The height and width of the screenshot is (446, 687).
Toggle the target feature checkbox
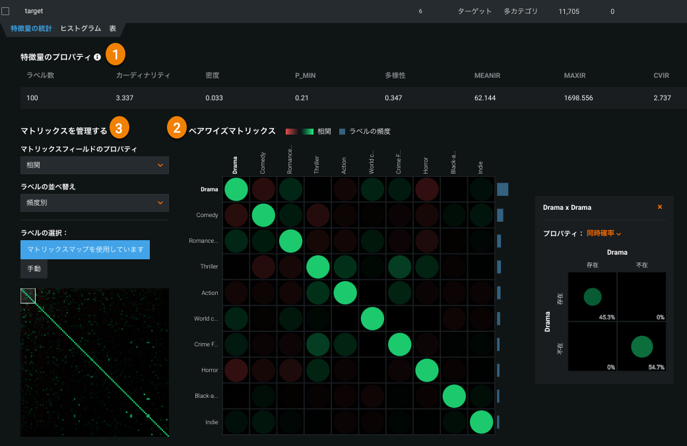tap(5, 11)
